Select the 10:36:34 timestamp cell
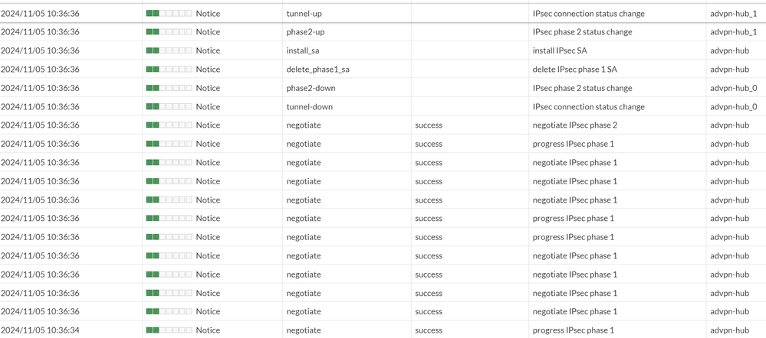 pyautogui.click(x=40, y=330)
